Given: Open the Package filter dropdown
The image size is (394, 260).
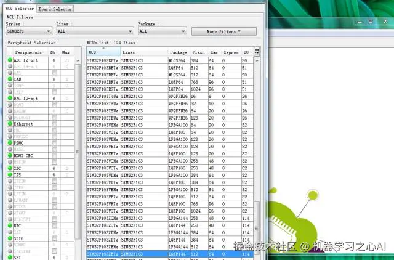Looking at the screenshot, I should click(163, 31).
